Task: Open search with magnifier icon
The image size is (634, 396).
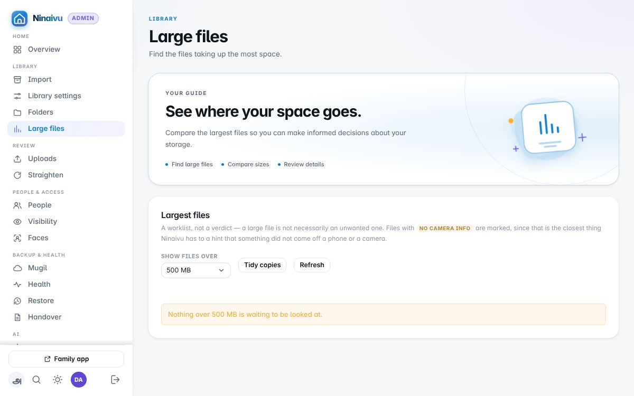Action: [36, 380]
